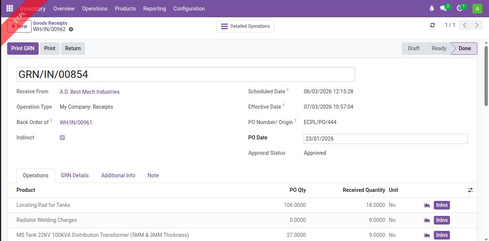Click the green user avatar icon
489x241 pixels.
[477, 9]
